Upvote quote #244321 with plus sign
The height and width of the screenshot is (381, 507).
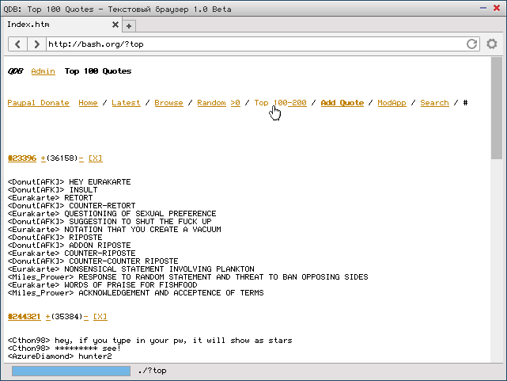pos(48,317)
